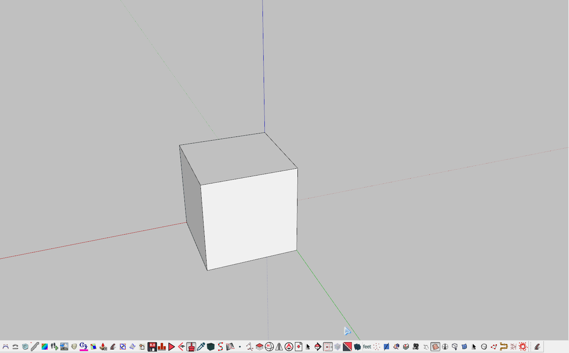The width and height of the screenshot is (569, 353).
Task: Toggle the highlighted orange contour surface icon
Action: pos(435,347)
